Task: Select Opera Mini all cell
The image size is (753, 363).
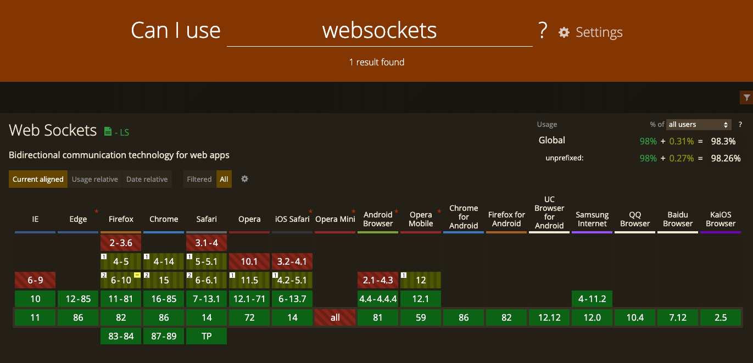Action: click(x=335, y=317)
